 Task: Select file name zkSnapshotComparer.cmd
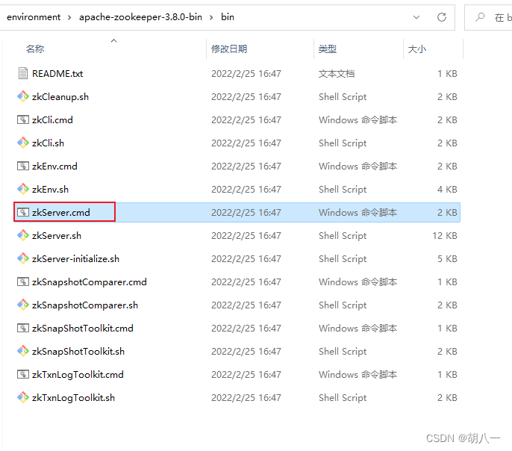pos(89,282)
